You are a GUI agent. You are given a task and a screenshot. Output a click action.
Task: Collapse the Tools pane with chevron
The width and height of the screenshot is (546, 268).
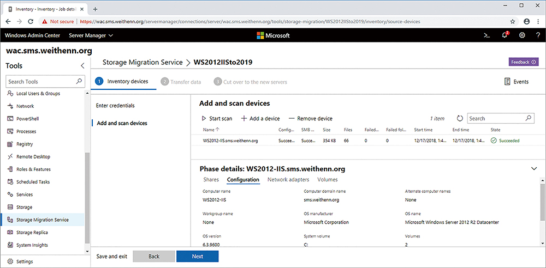(82, 66)
